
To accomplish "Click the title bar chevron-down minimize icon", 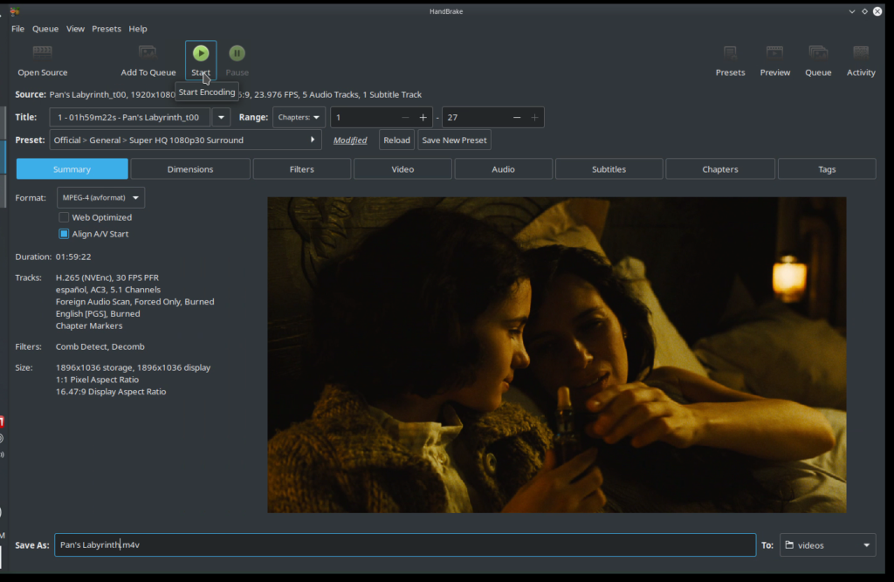I will click(x=852, y=11).
